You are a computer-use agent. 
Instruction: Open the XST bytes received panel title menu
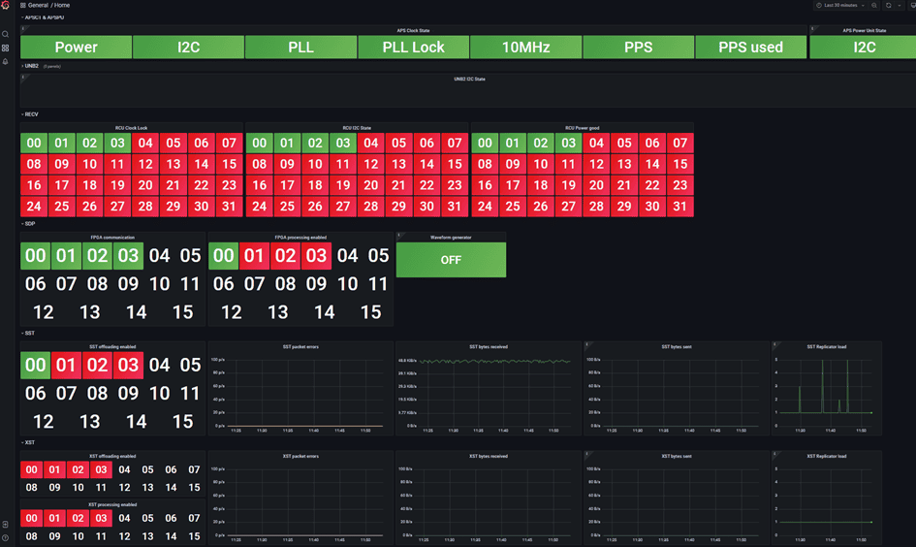(489, 456)
